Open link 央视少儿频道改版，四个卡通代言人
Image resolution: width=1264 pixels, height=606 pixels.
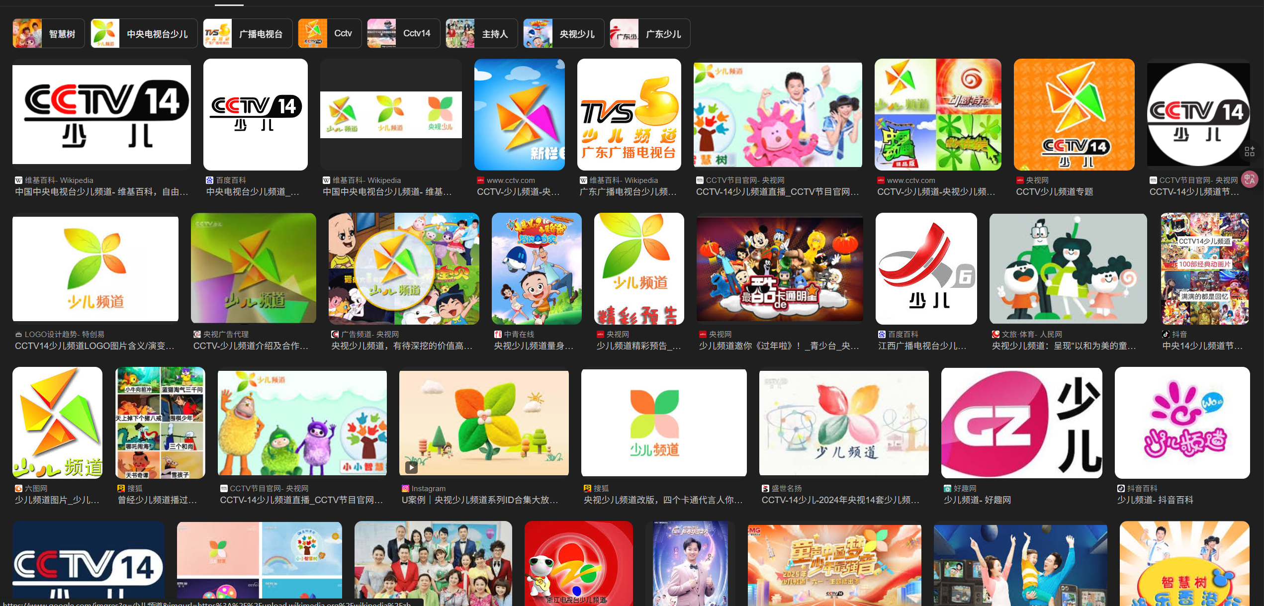pos(662,500)
